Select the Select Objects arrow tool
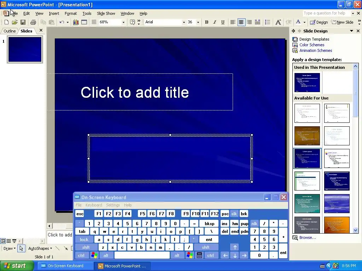The image size is (362, 271). [x=21, y=248]
